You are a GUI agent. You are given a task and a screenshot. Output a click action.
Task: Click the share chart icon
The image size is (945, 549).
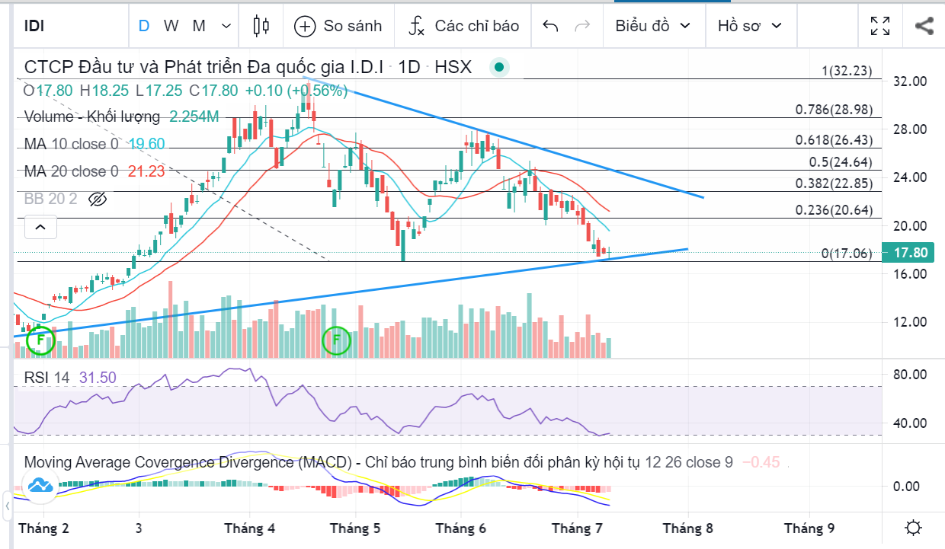(924, 26)
